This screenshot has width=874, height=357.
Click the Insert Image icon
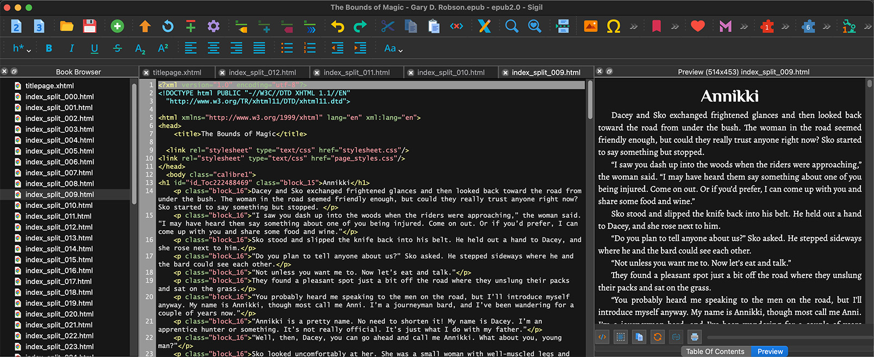pyautogui.click(x=590, y=26)
